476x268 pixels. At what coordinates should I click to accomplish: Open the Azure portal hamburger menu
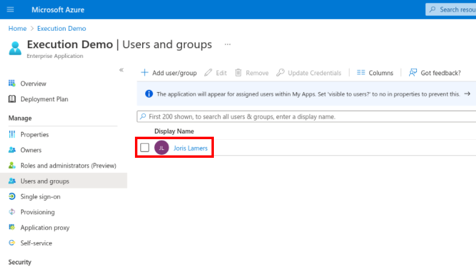pyautogui.click(x=10, y=10)
